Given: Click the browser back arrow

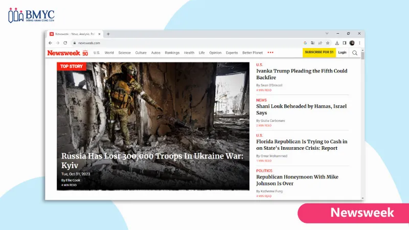Looking at the screenshot, I should [x=50, y=43].
